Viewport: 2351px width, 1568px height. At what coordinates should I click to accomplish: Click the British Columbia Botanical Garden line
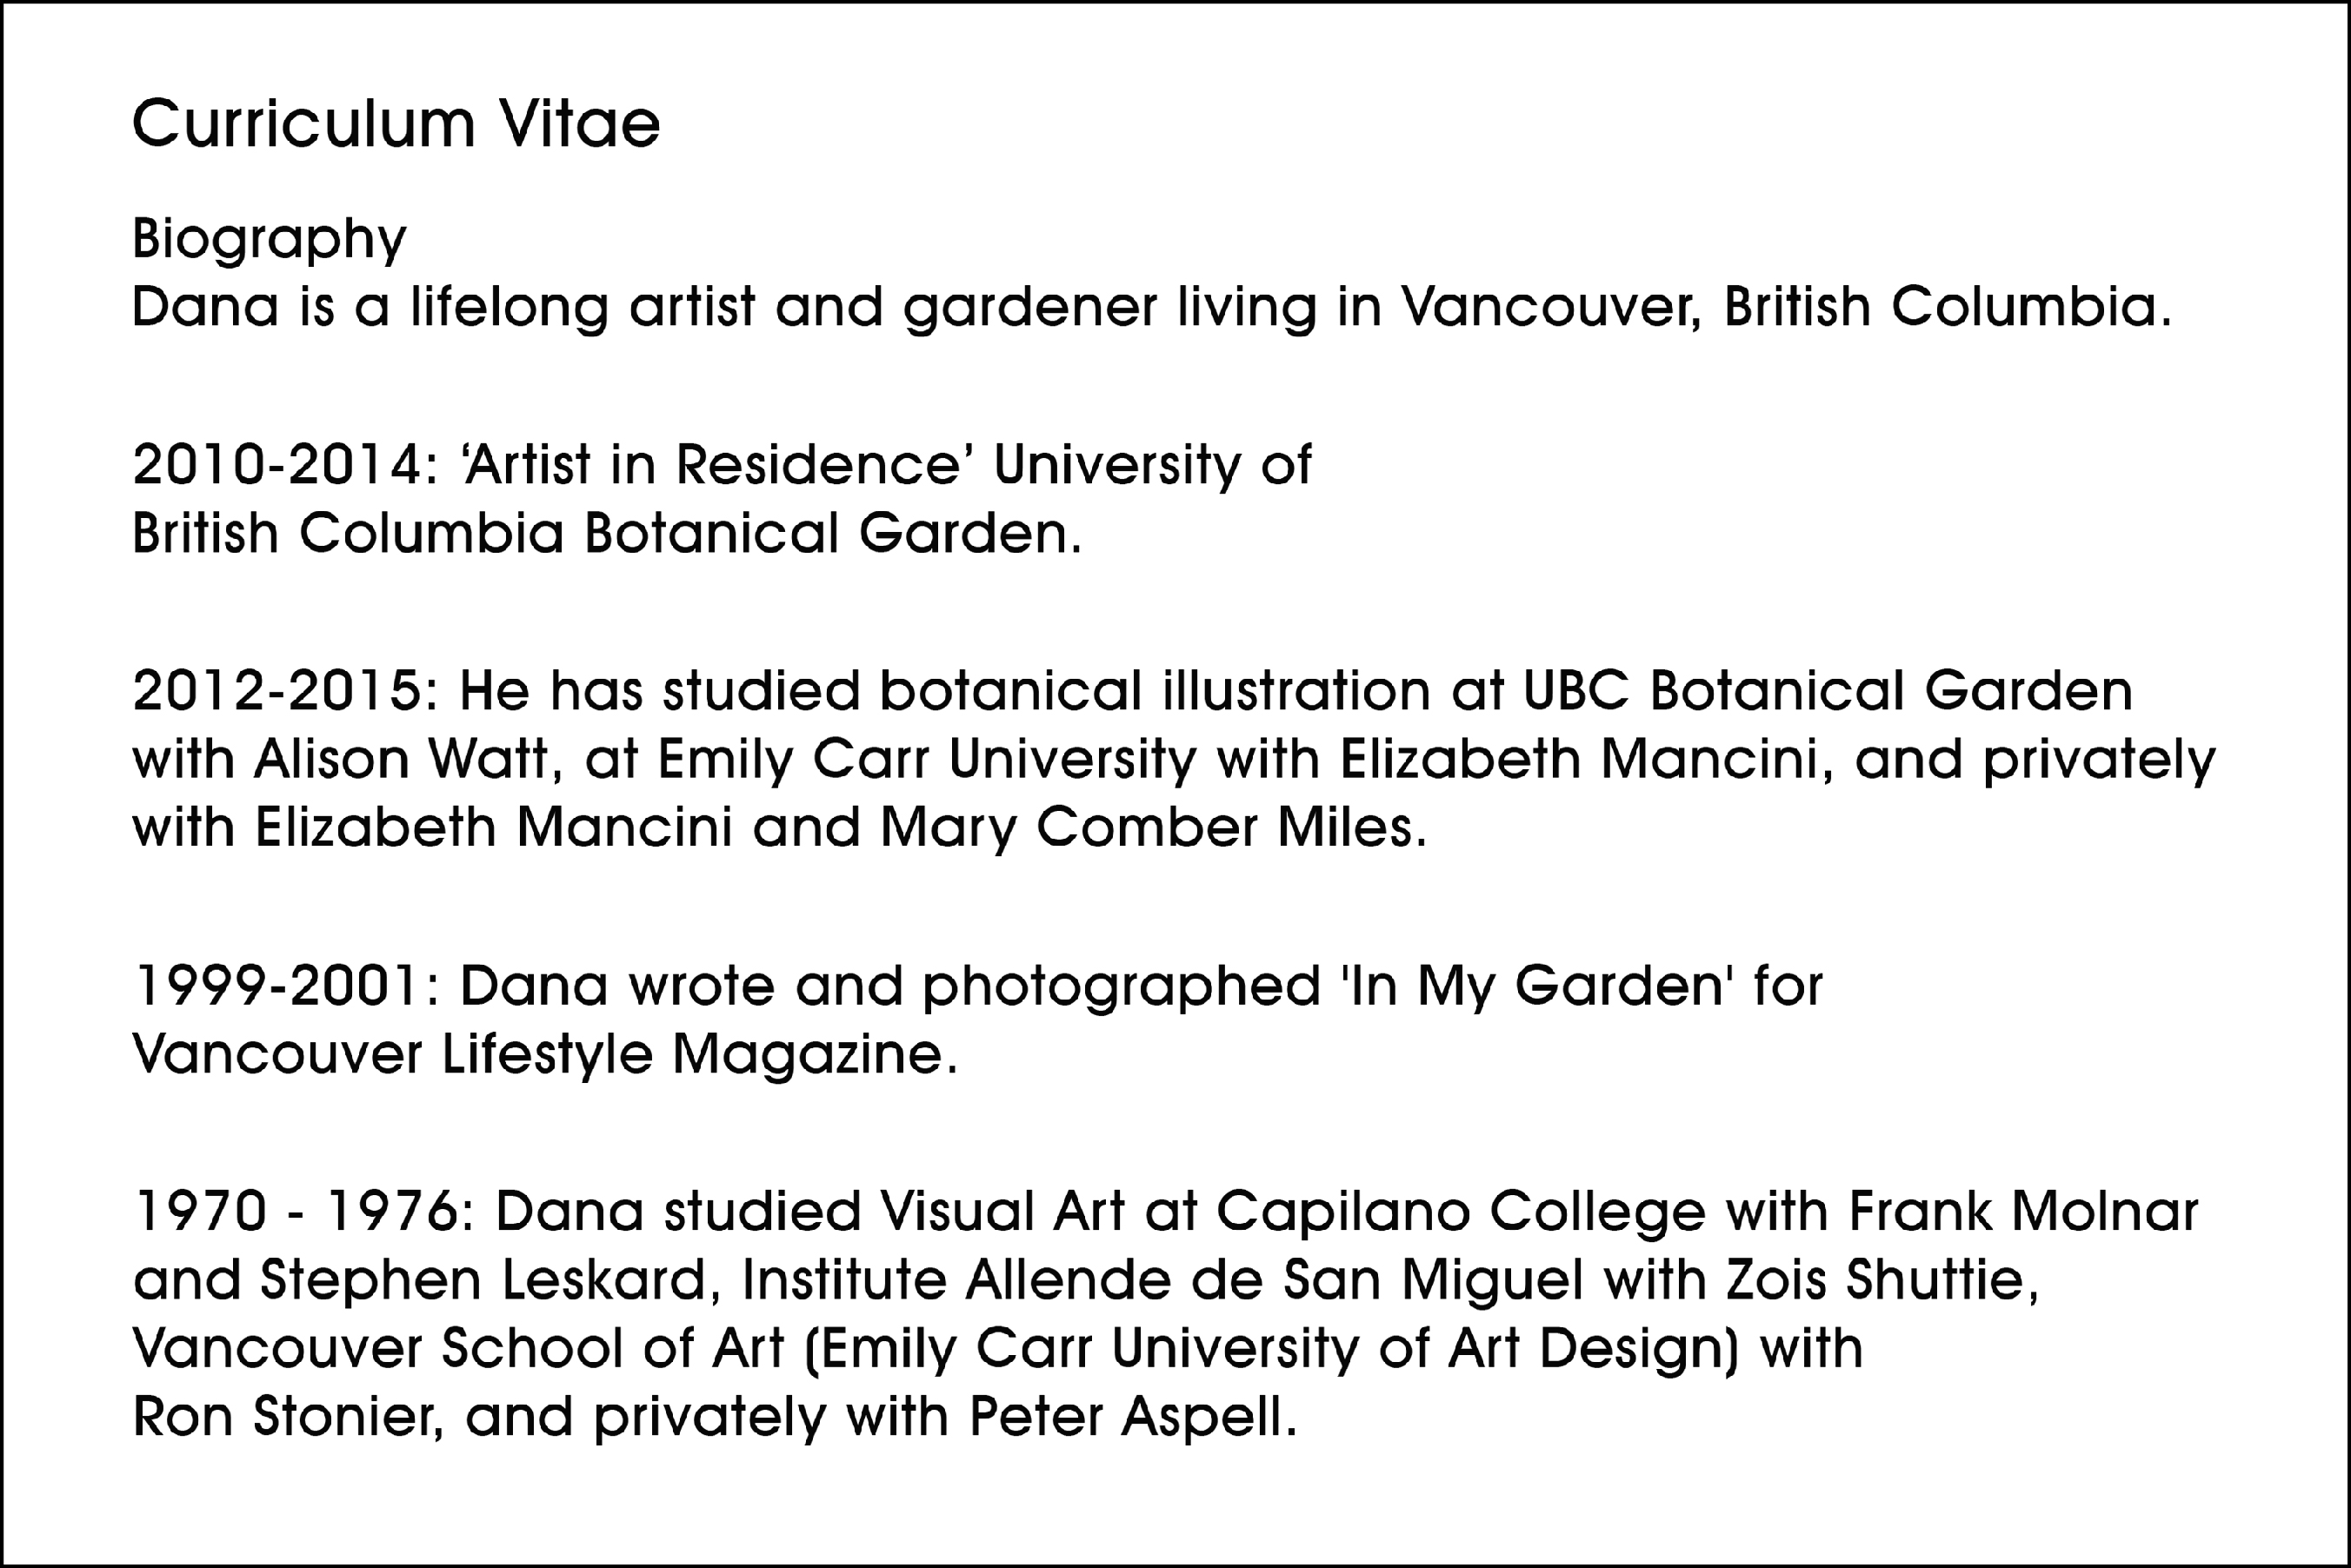coord(607,533)
